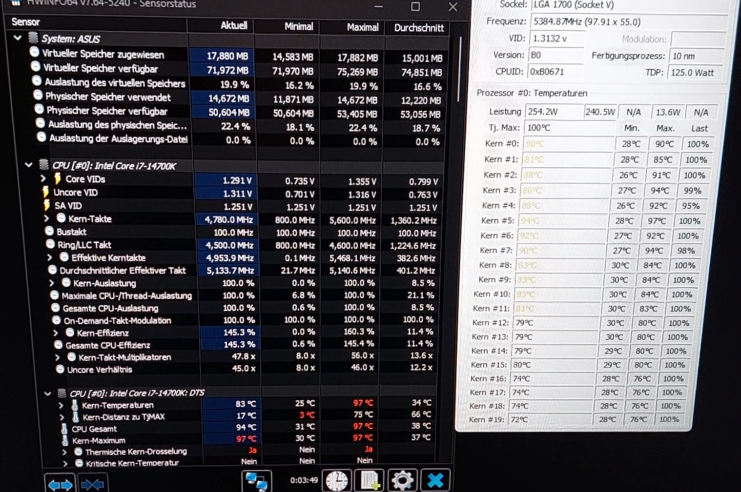Image resolution: width=741 pixels, height=492 pixels.
Task: Expand the Kern-Distanz zu TjMAX row
Action: point(62,417)
